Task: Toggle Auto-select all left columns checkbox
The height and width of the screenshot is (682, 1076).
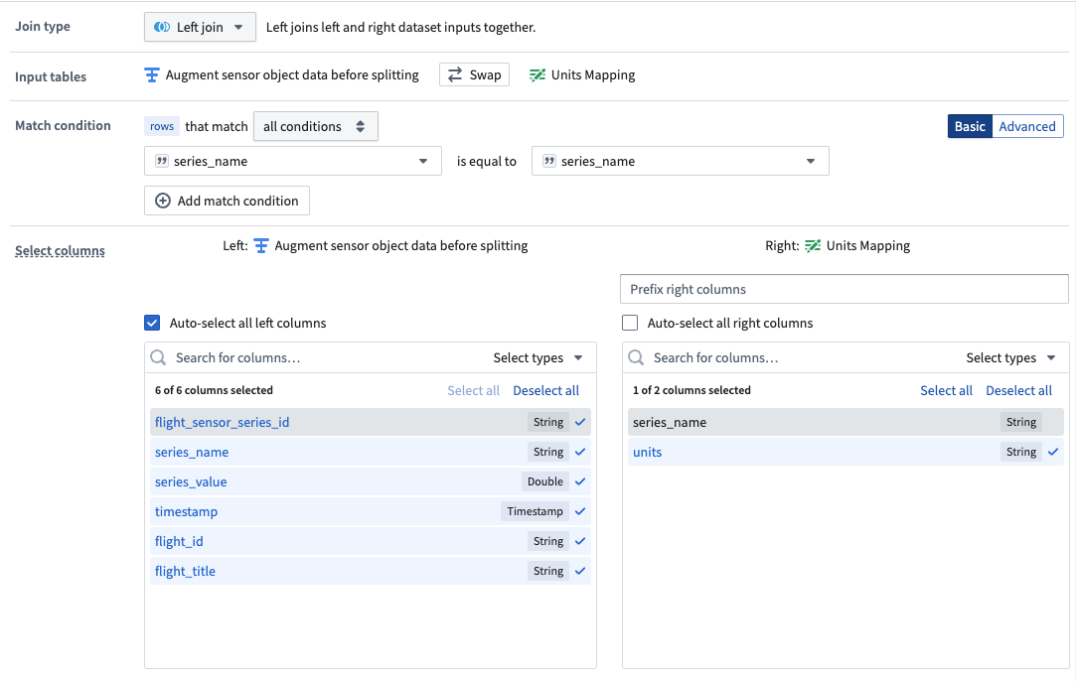Action: 152,323
